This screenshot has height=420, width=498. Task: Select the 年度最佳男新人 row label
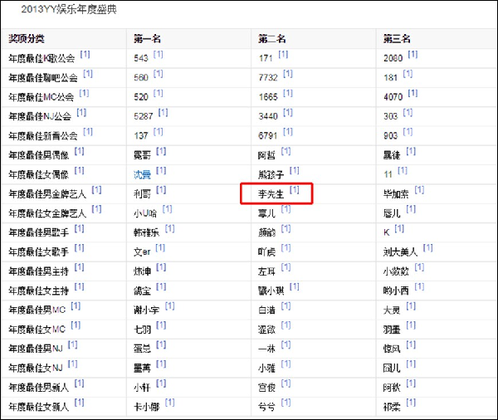(x=39, y=388)
